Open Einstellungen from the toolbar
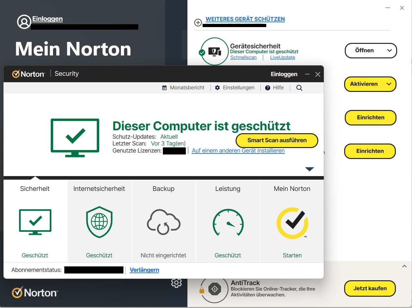The image size is (412, 308). pos(235,88)
